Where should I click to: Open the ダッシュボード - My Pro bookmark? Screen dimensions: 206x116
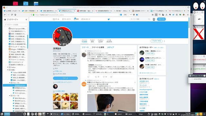click(17, 47)
